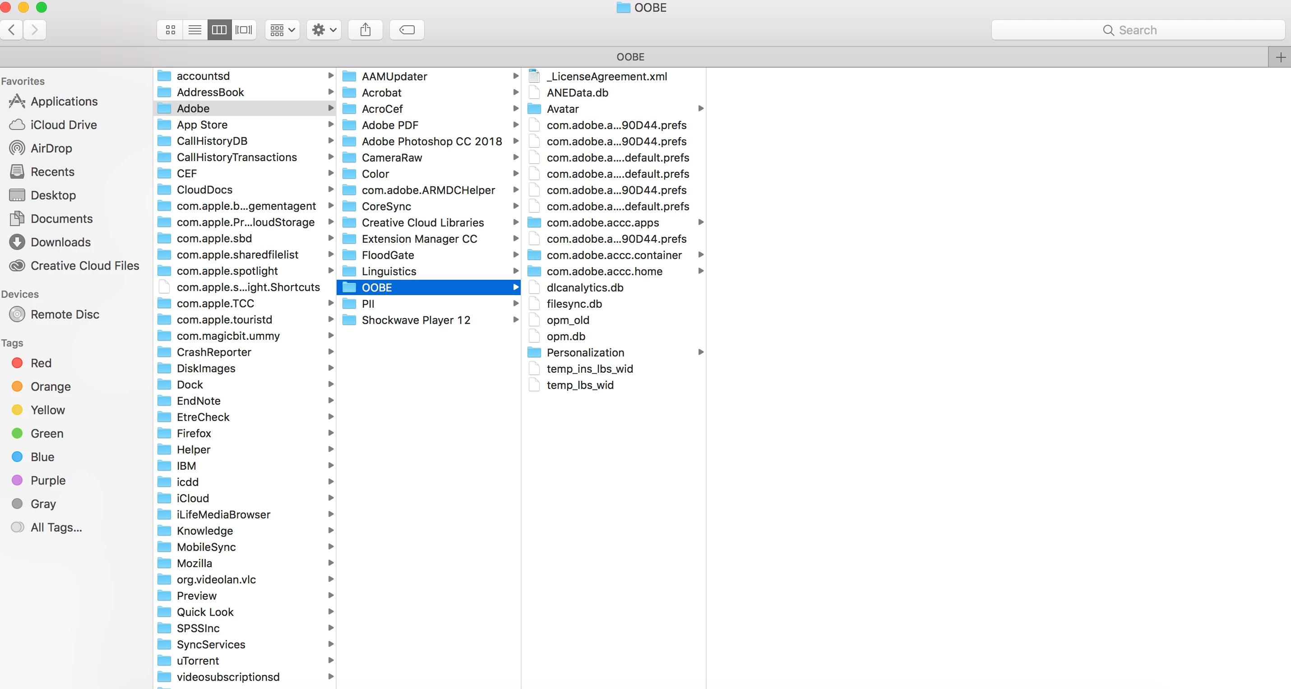1291x689 pixels.
Task: Switch to icon view in toolbar
Action: pos(171,30)
